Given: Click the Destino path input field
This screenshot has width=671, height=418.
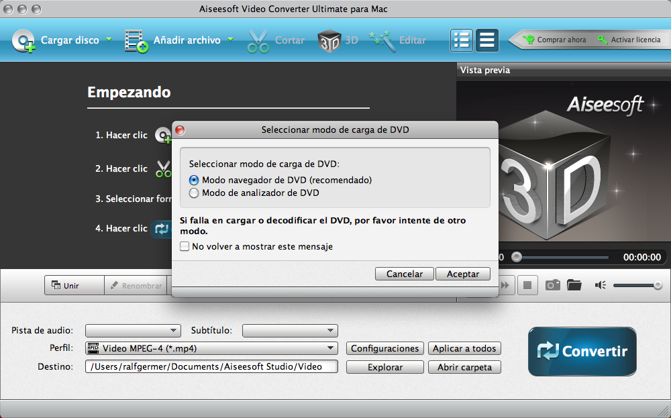Looking at the screenshot, I should (211, 366).
